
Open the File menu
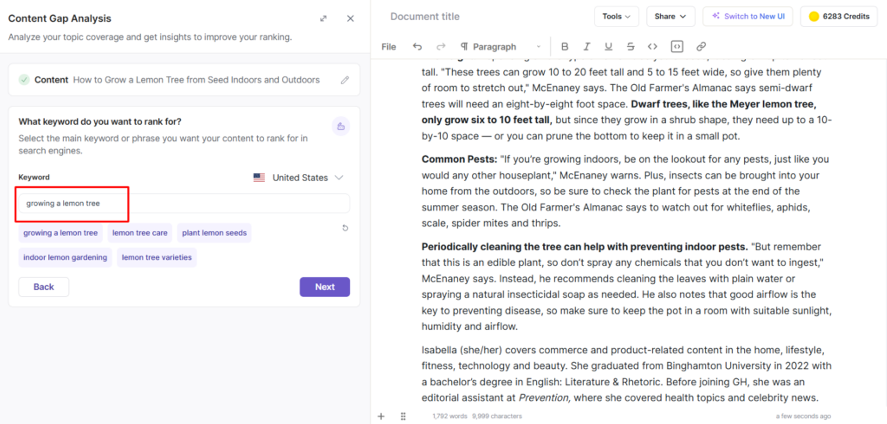[389, 47]
